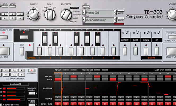Click the top randomize amount slider
Screen dimensions: 176x106
click(16, 89)
